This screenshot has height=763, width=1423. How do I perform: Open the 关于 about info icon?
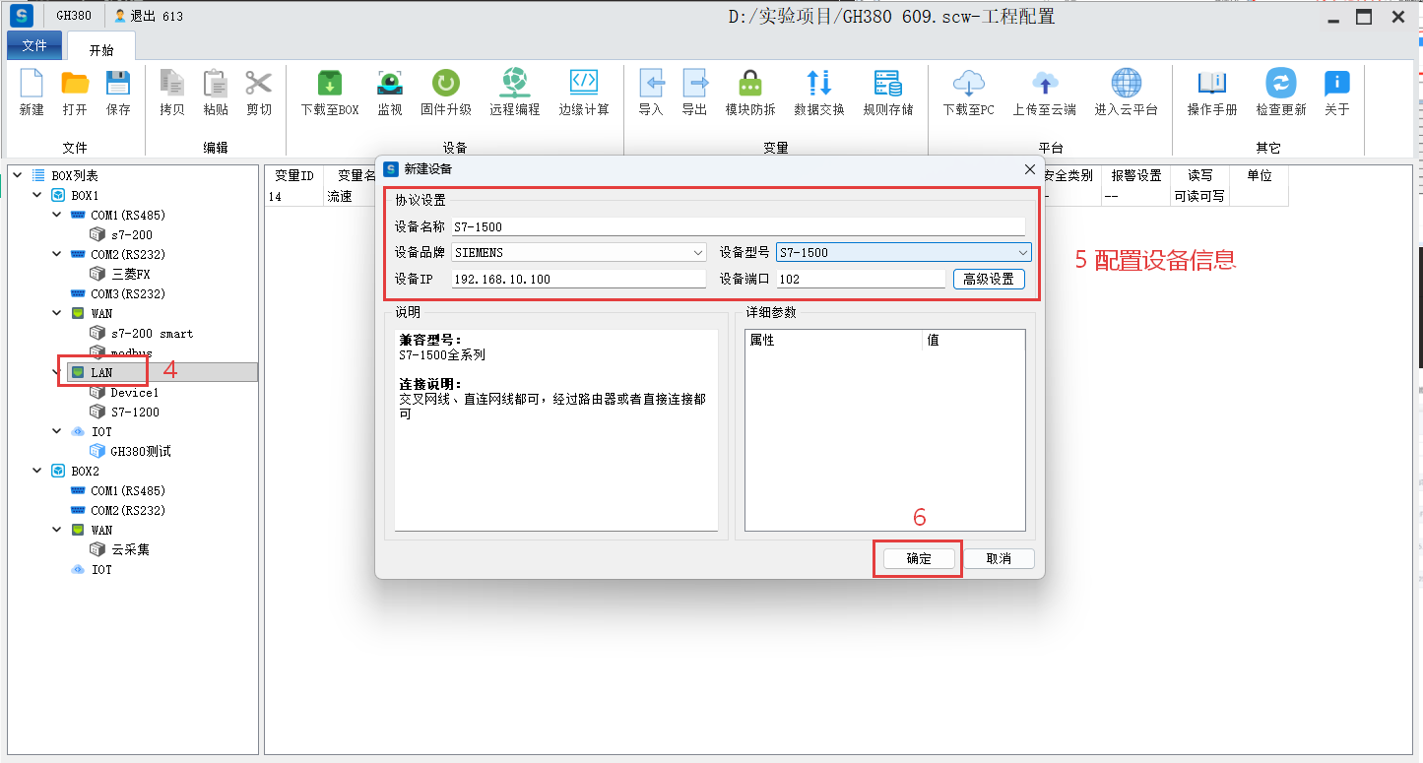coord(1337,85)
